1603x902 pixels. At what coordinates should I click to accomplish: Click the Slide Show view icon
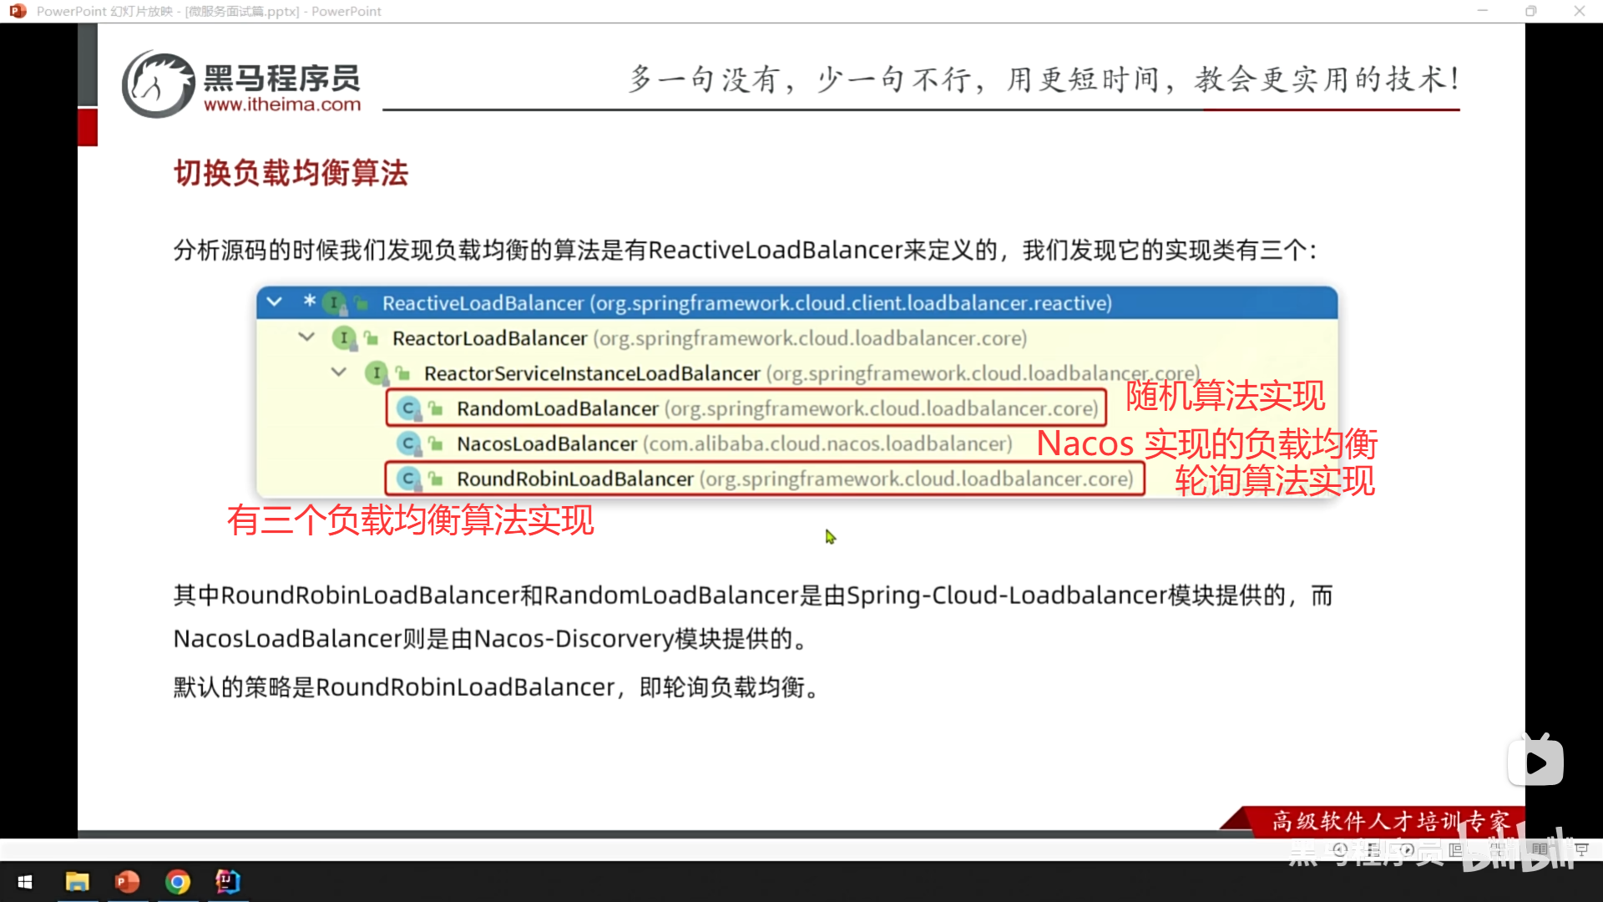click(1581, 849)
